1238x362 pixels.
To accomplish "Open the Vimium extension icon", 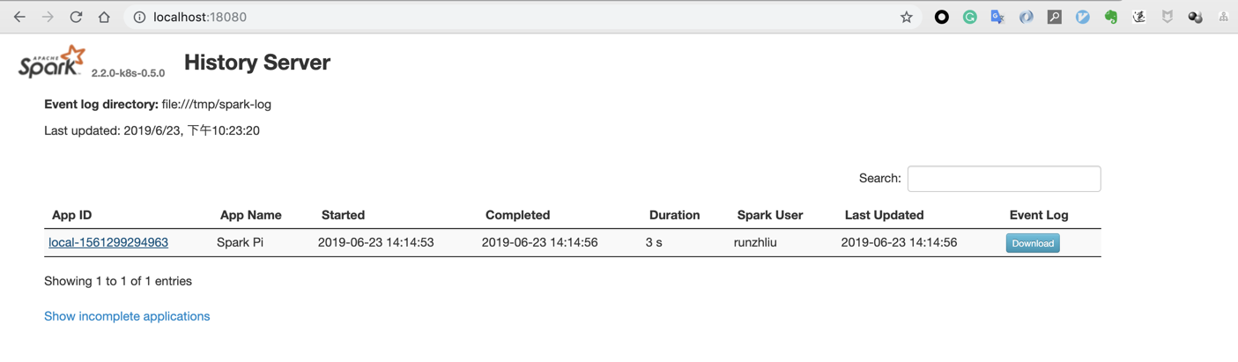I will pos(1082,17).
